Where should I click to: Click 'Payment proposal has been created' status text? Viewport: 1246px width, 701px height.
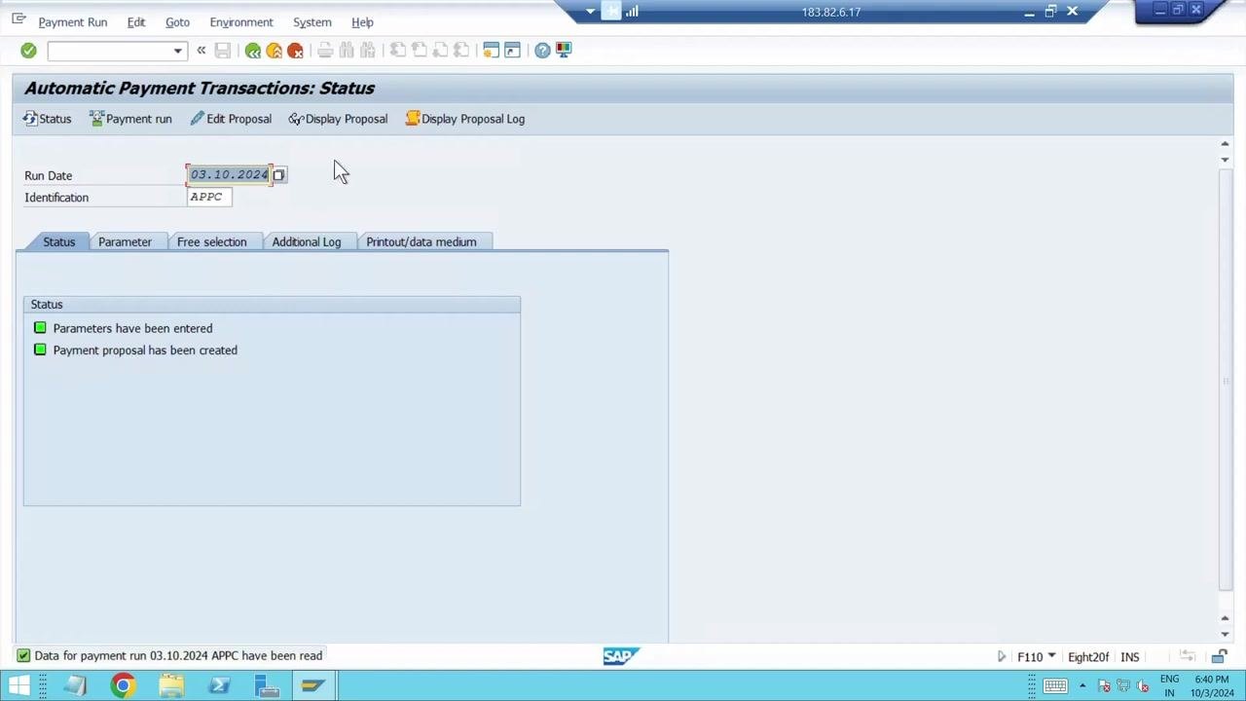coord(145,350)
